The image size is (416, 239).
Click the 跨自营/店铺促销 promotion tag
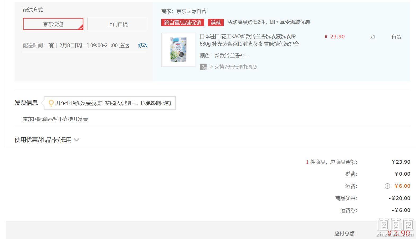click(183, 23)
